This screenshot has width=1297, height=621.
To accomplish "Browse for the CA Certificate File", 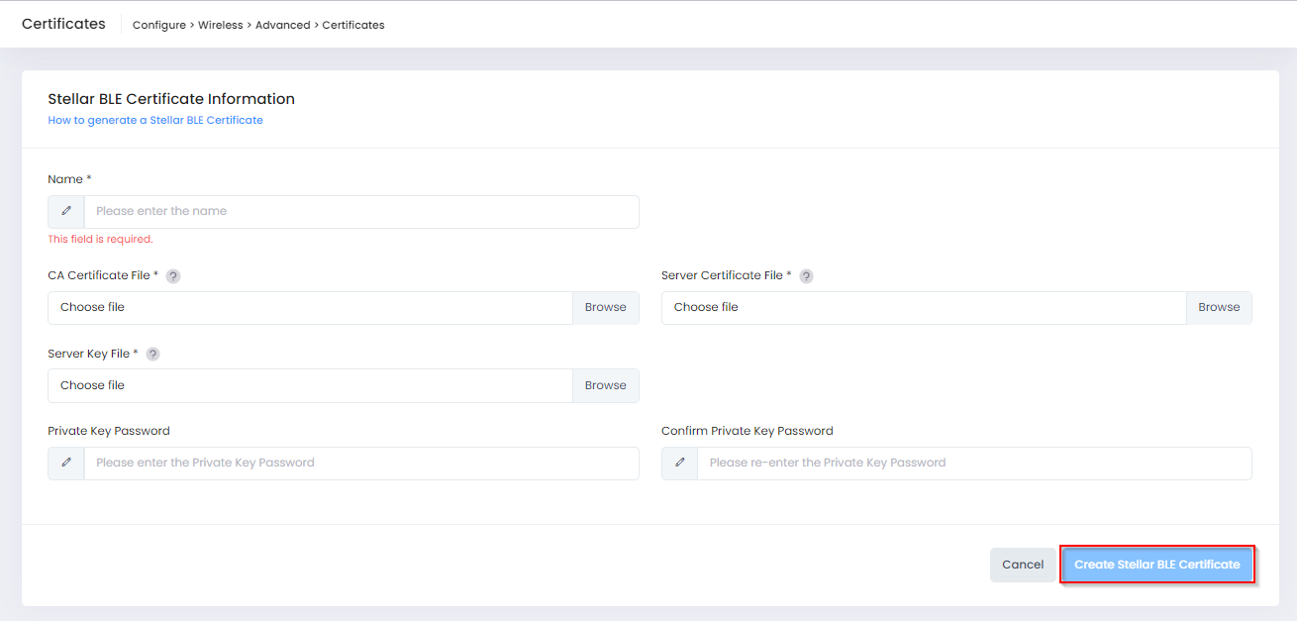I will click(605, 307).
